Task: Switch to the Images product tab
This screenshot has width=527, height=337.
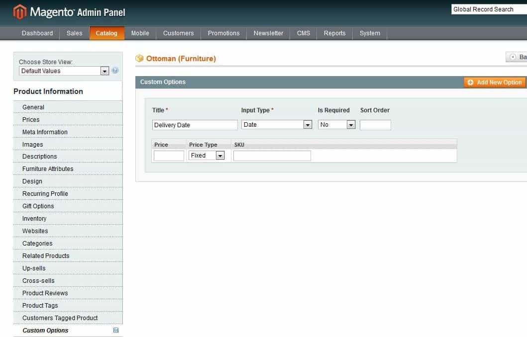Action: [33, 145]
